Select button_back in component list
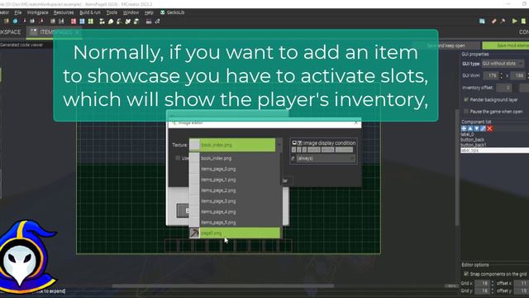The width and height of the screenshot is (529, 298). click(x=472, y=140)
